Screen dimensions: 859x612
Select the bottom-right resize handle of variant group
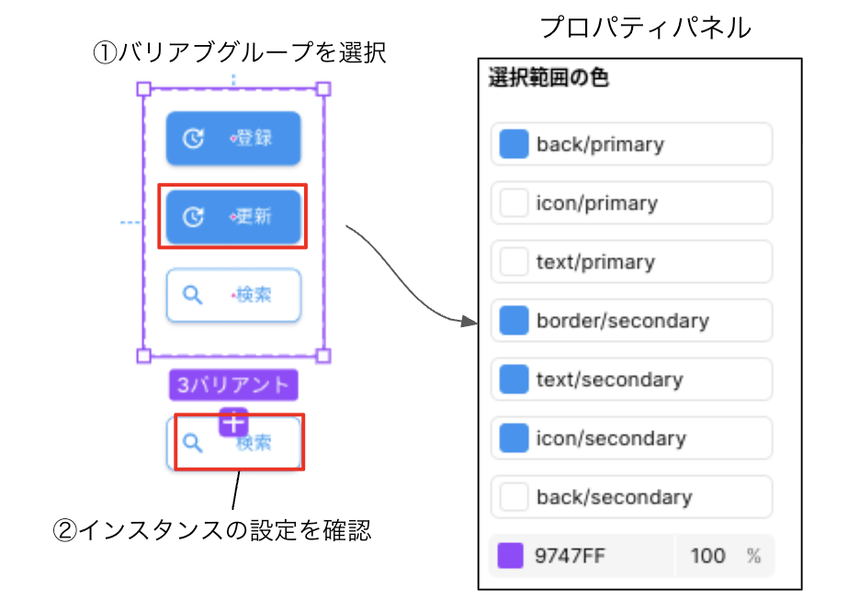[x=323, y=356]
